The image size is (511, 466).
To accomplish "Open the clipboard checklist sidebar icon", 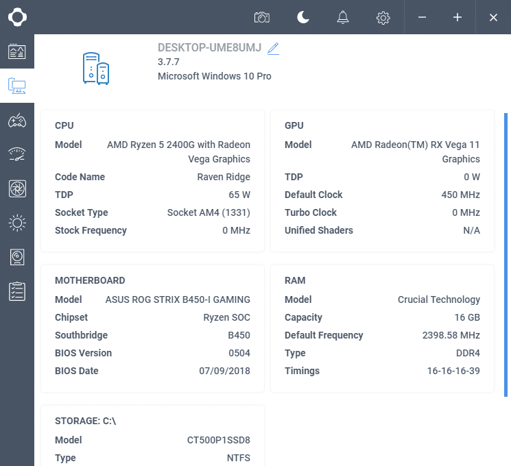I will 17,291.
